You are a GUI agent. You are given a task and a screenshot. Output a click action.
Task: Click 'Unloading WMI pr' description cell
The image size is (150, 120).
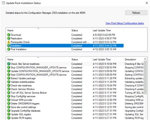point(134,100)
